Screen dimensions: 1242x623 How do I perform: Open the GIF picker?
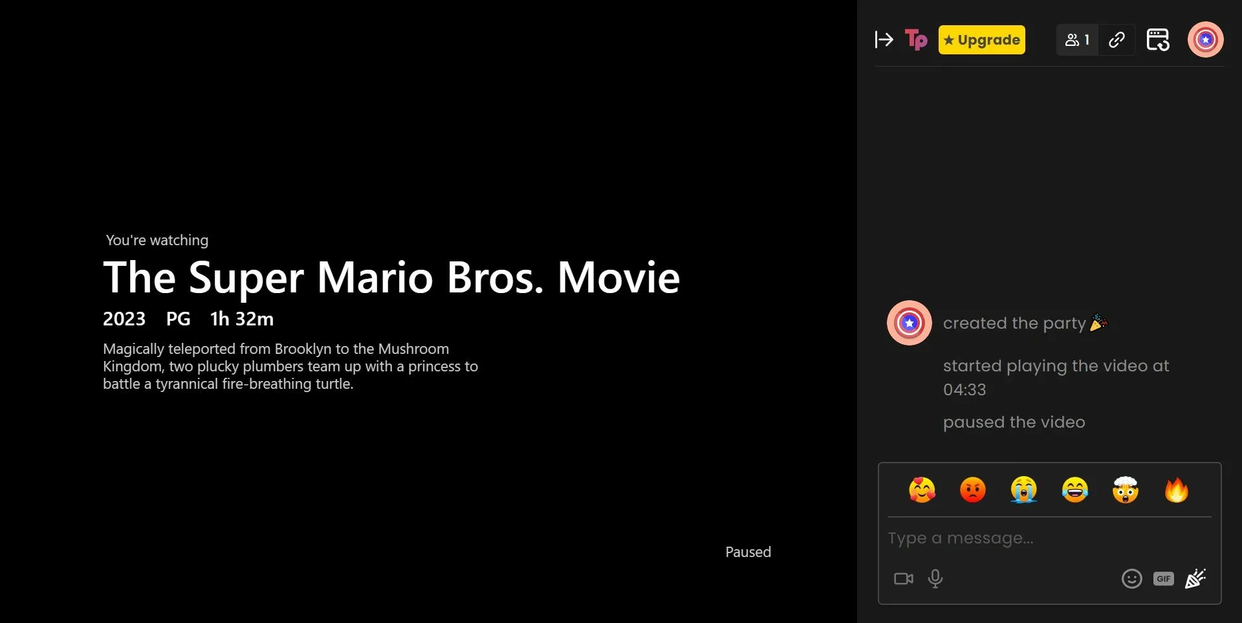[x=1163, y=578]
